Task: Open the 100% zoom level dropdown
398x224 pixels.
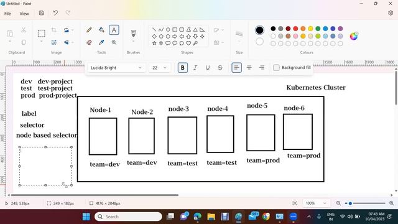Action: pyautogui.click(x=316, y=203)
